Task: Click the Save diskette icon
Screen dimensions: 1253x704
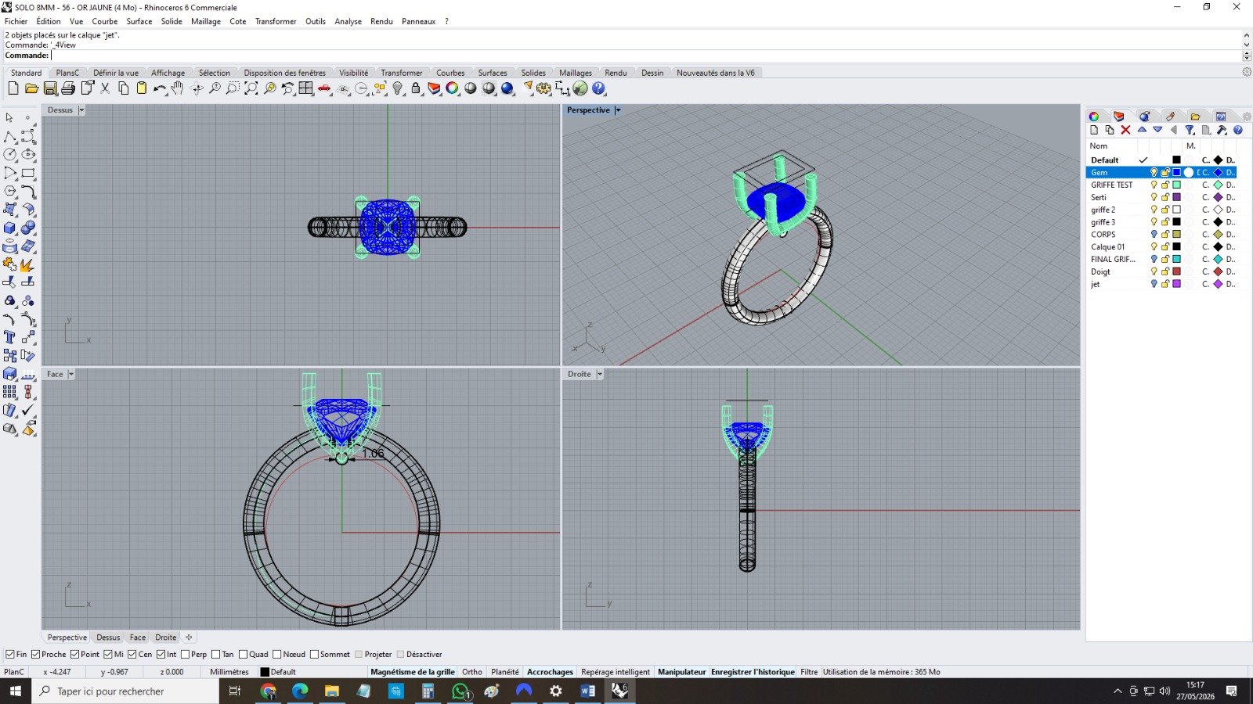Action: [x=50, y=88]
